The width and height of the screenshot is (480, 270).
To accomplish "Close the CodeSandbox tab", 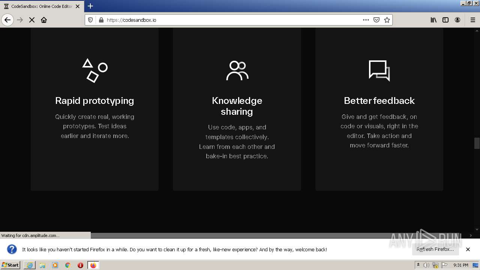I will pyautogui.click(x=78, y=6).
